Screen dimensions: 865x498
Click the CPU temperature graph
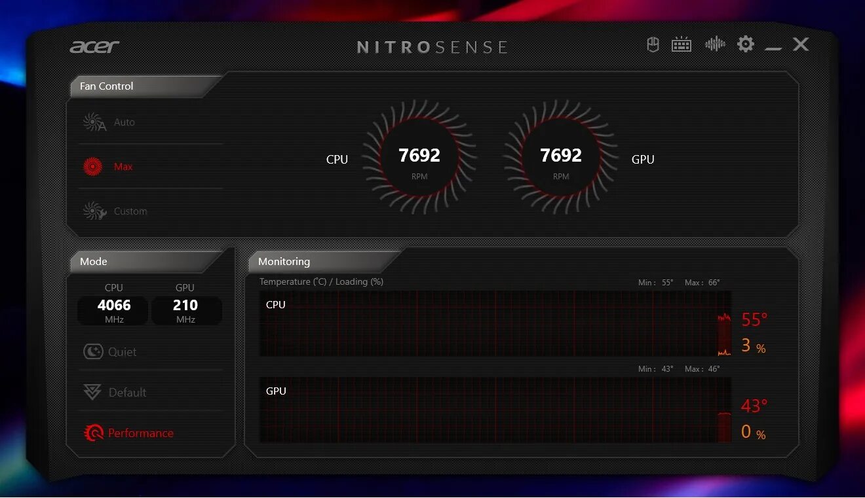(x=495, y=323)
